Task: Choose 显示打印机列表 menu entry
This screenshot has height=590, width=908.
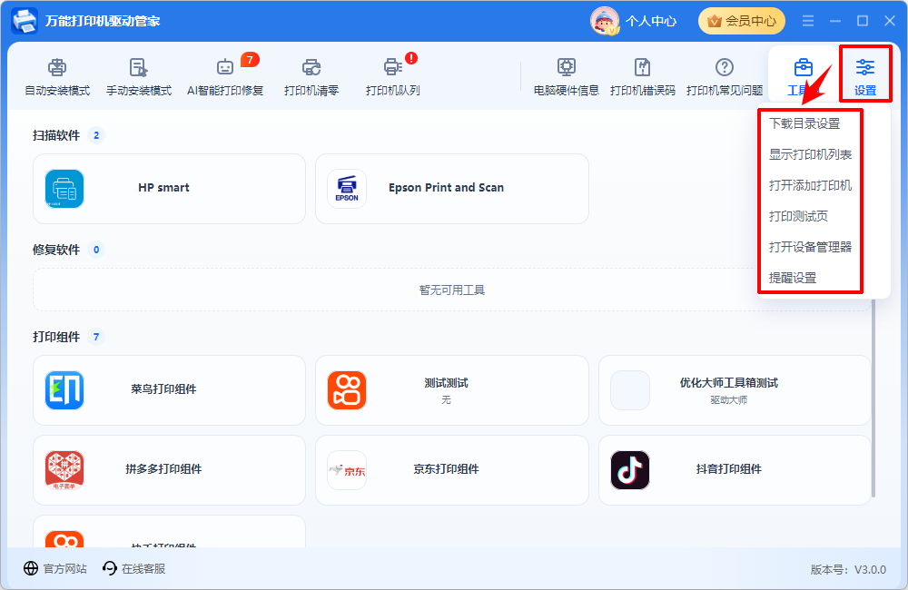Action: pyautogui.click(x=810, y=154)
